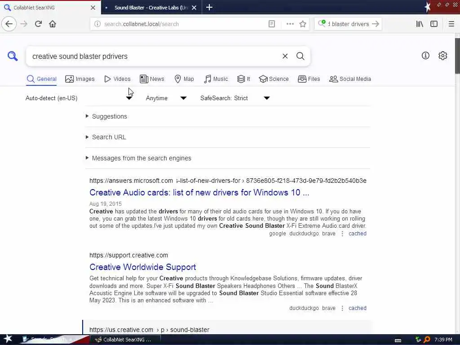Click the address bar URL search.collabnet.local
The height and width of the screenshot is (345, 460).
142,24
